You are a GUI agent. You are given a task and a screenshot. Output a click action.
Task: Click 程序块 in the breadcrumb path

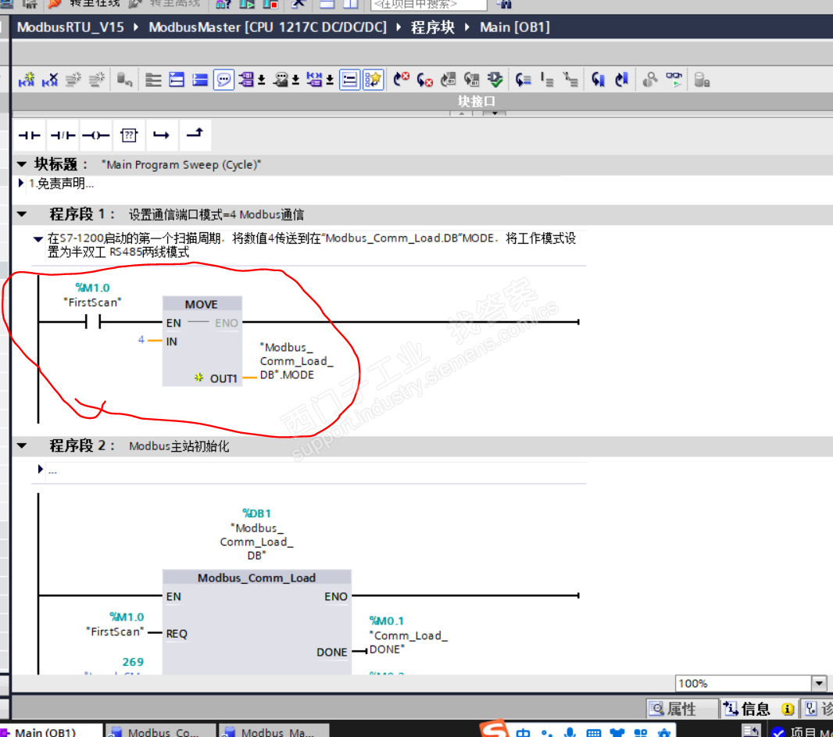(432, 27)
